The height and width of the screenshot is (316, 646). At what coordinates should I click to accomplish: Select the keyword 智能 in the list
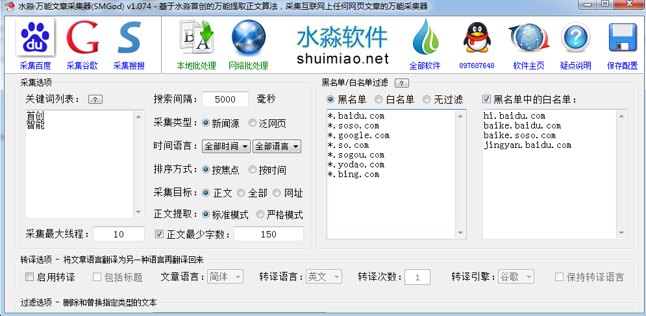pyautogui.click(x=35, y=125)
